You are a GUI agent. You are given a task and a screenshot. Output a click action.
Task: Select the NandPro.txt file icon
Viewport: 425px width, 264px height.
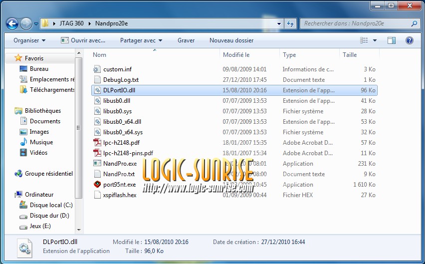97,174
